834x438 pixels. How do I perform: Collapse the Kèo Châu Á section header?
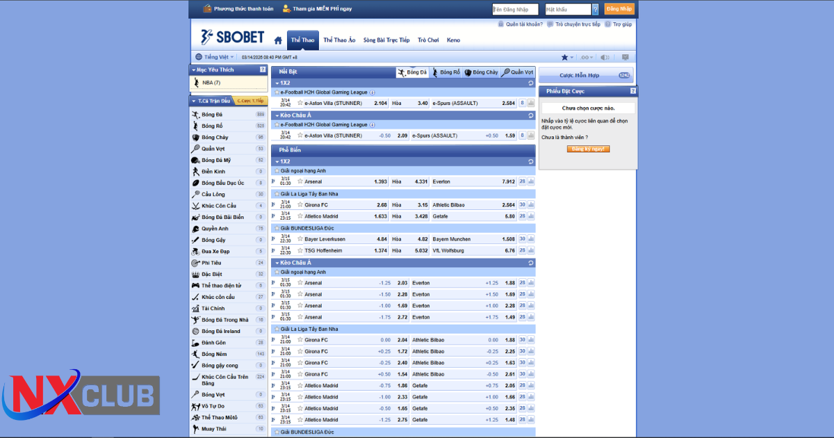tap(278, 264)
